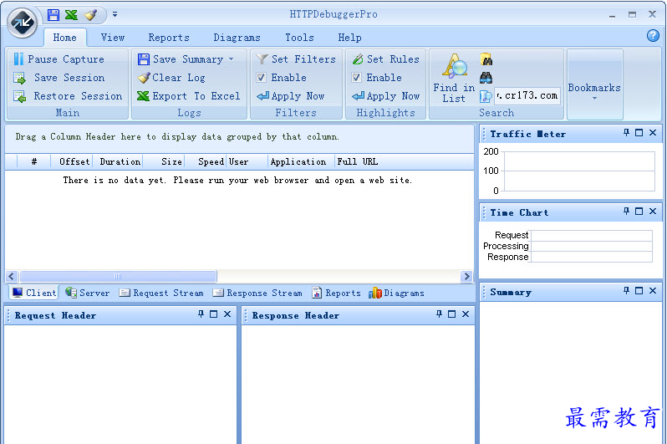This screenshot has height=444, width=667.
Task: Pin the Time Chart panel
Action: pyautogui.click(x=626, y=212)
